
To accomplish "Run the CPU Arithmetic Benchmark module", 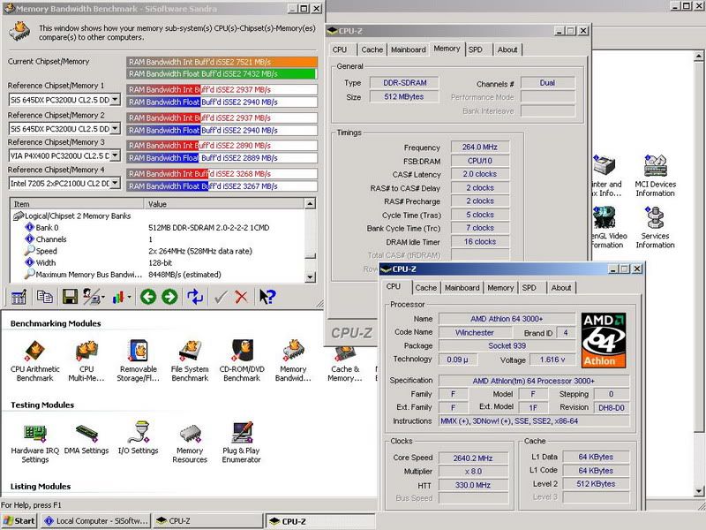I will pyautogui.click(x=33, y=352).
